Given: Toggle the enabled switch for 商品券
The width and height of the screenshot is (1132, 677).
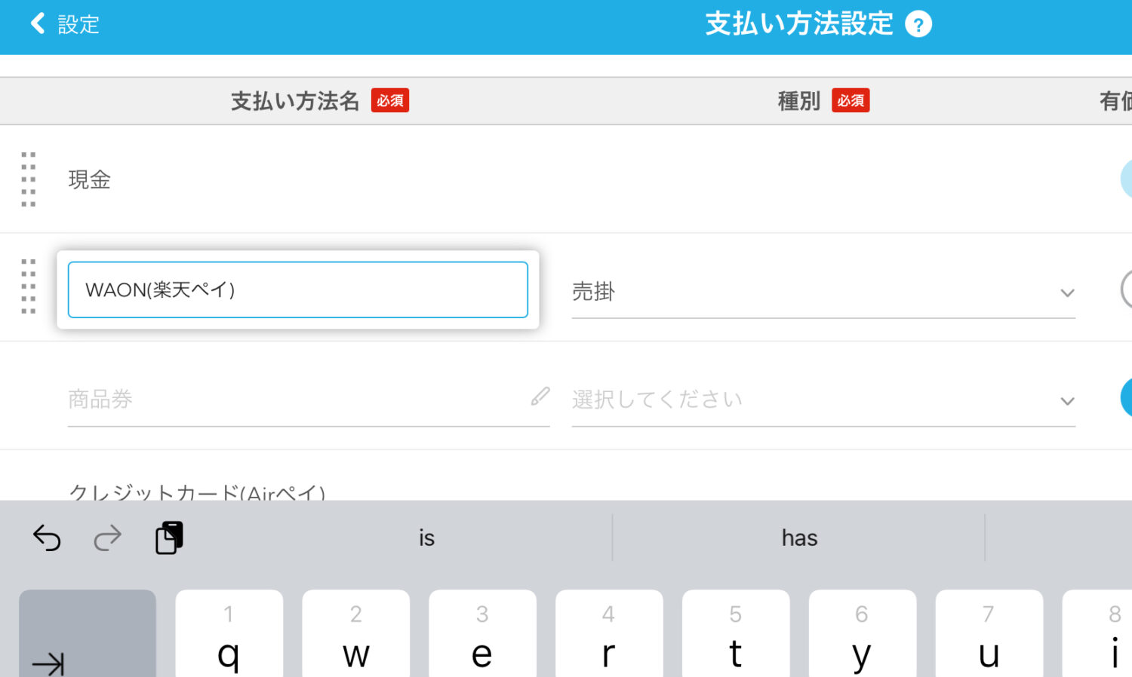Looking at the screenshot, I should pyautogui.click(x=1126, y=397).
